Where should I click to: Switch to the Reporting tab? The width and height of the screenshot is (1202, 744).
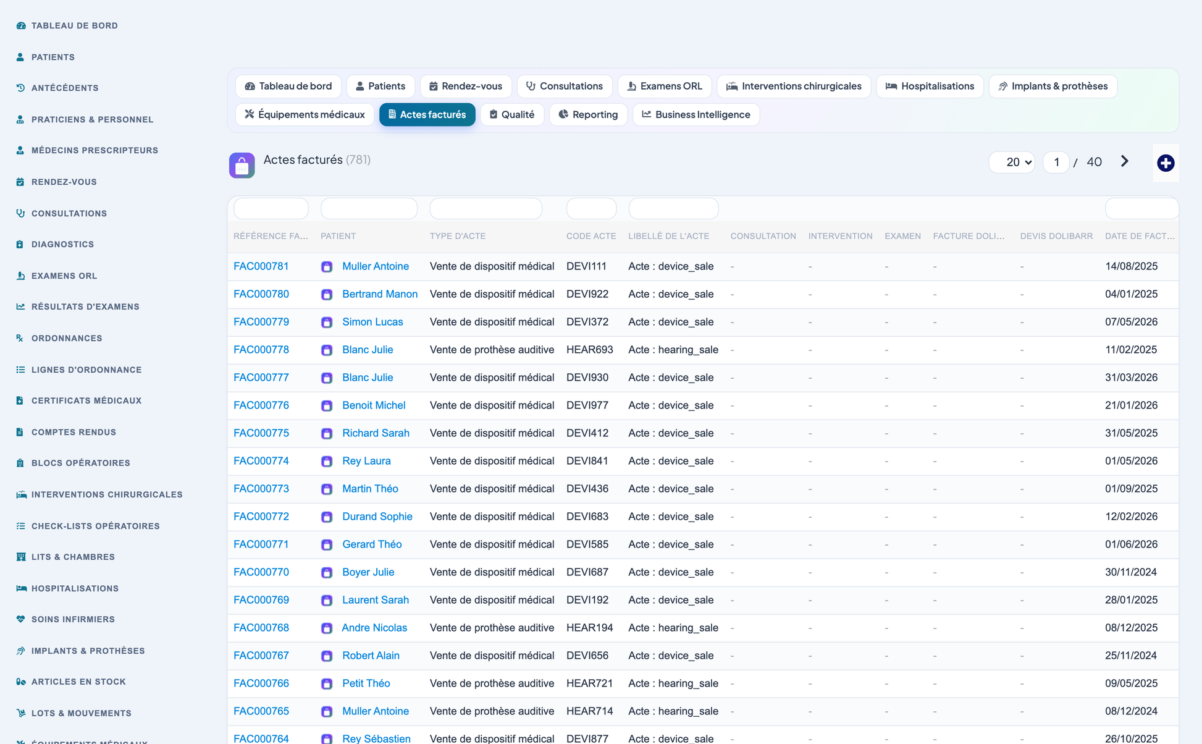588,114
